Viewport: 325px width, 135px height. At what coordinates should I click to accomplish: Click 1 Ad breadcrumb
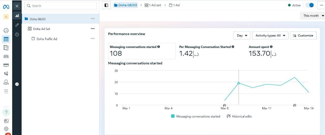point(174,5)
